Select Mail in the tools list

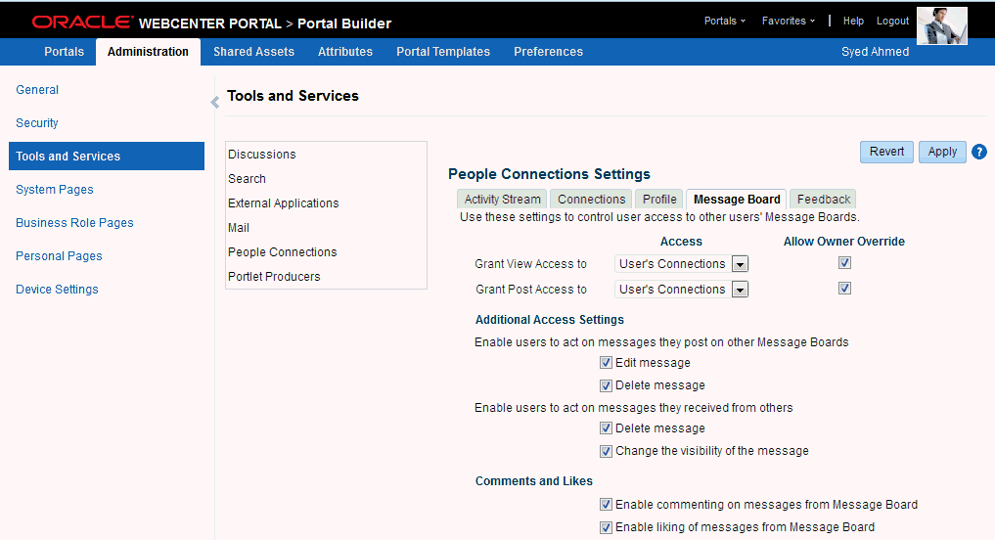click(x=239, y=228)
